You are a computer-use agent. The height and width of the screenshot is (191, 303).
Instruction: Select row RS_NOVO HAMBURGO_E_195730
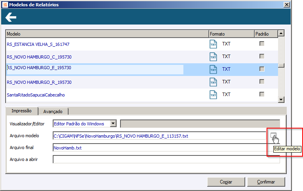[x=142, y=70]
